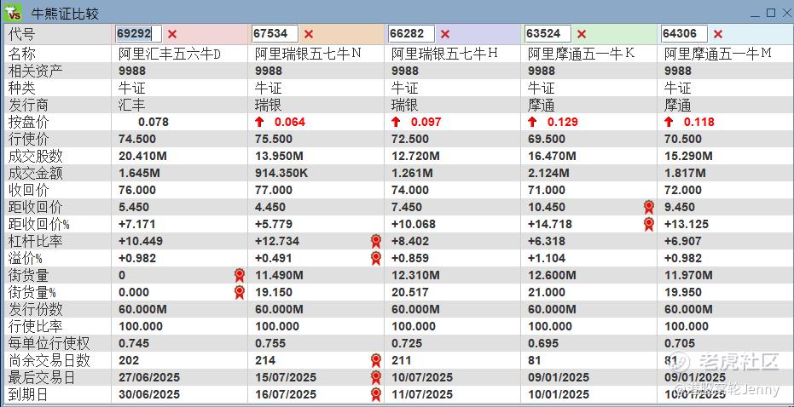
Task: Click the award ribbon next to 0.000
Action: pos(240,292)
